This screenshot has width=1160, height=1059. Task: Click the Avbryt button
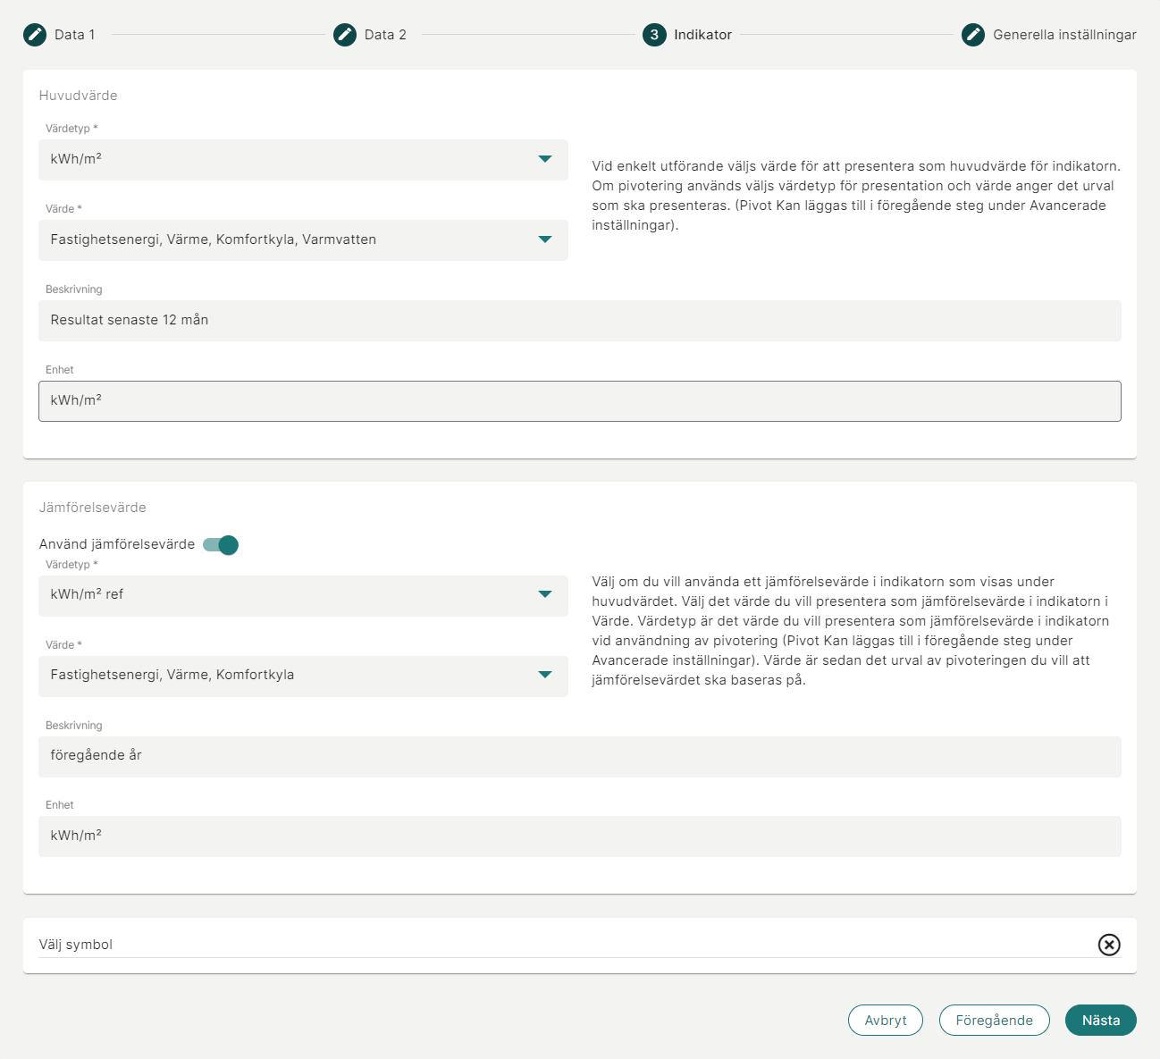[886, 1021]
